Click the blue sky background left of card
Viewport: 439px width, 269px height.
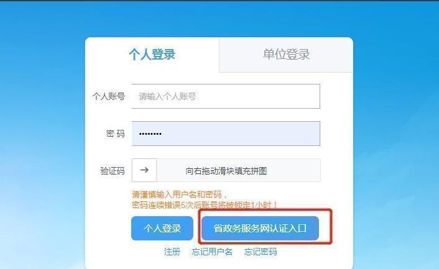[x=42, y=140]
